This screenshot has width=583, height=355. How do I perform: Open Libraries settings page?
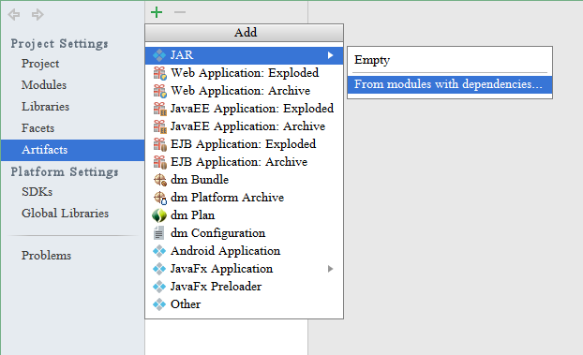[45, 107]
